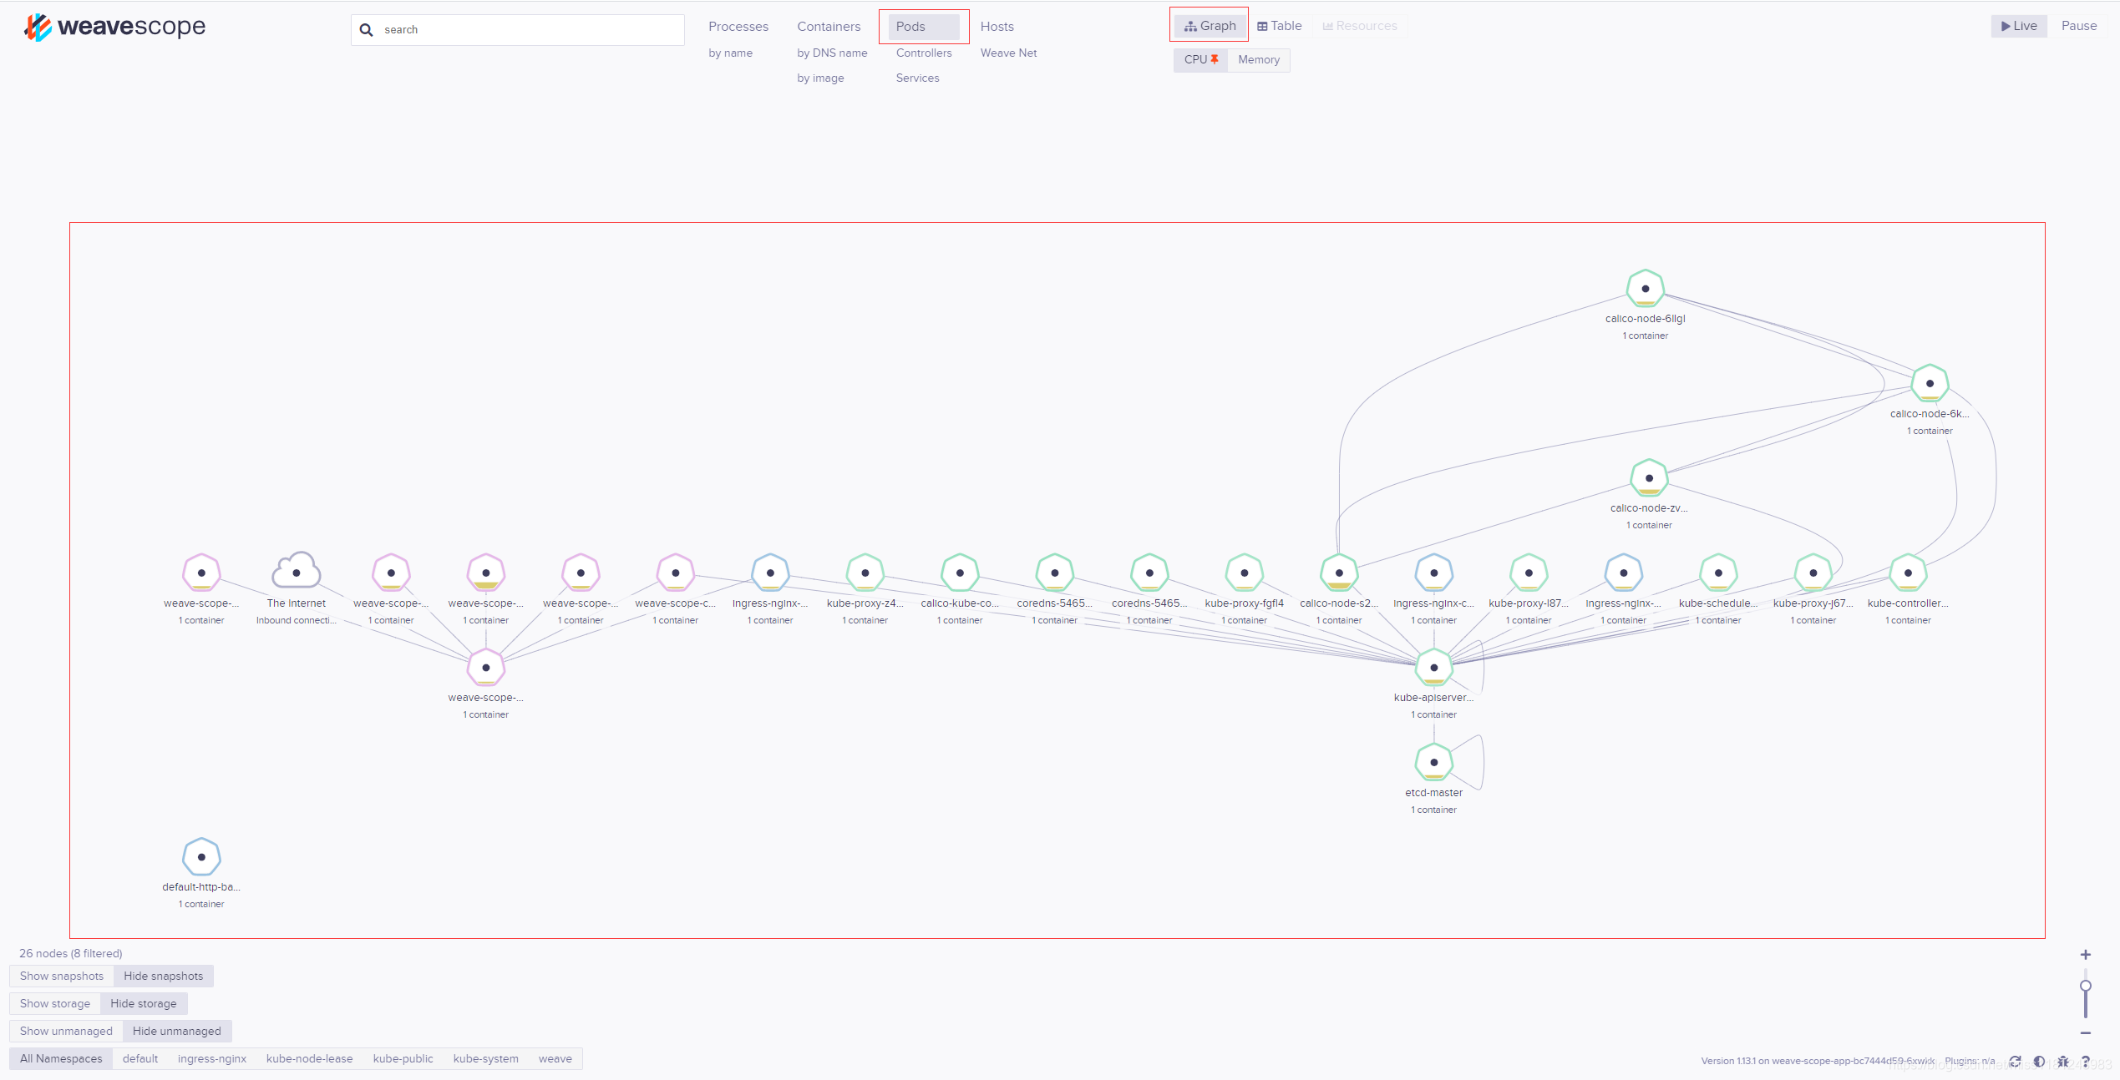2120x1080 pixels.
Task: Click the zoom out minus icon
Action: [x=2085, y=1033]
